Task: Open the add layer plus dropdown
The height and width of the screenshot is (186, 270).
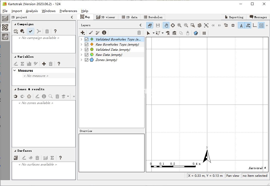Action: click(83, 33)
